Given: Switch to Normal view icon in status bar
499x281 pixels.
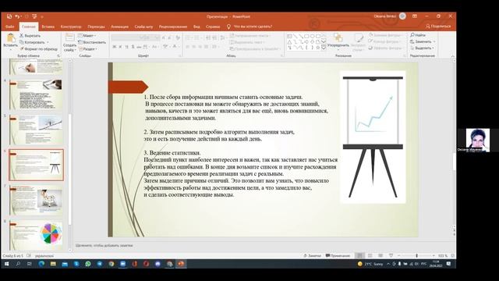Looking at the screenshot, I should (x=359, y=255).
